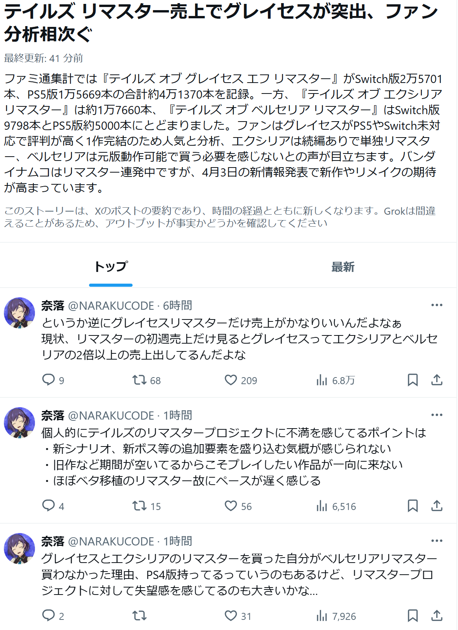Share the post with 6,516 views
The height and width of the screenshot is (630, 458).
(x=437, y=506)
